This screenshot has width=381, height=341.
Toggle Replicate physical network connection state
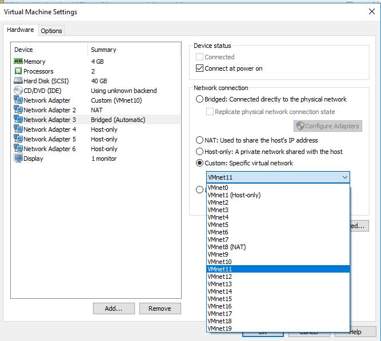(210, 112)
